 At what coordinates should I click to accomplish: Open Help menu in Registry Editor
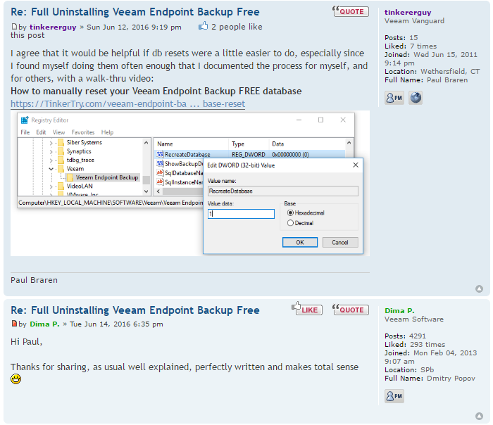point(107,132)
